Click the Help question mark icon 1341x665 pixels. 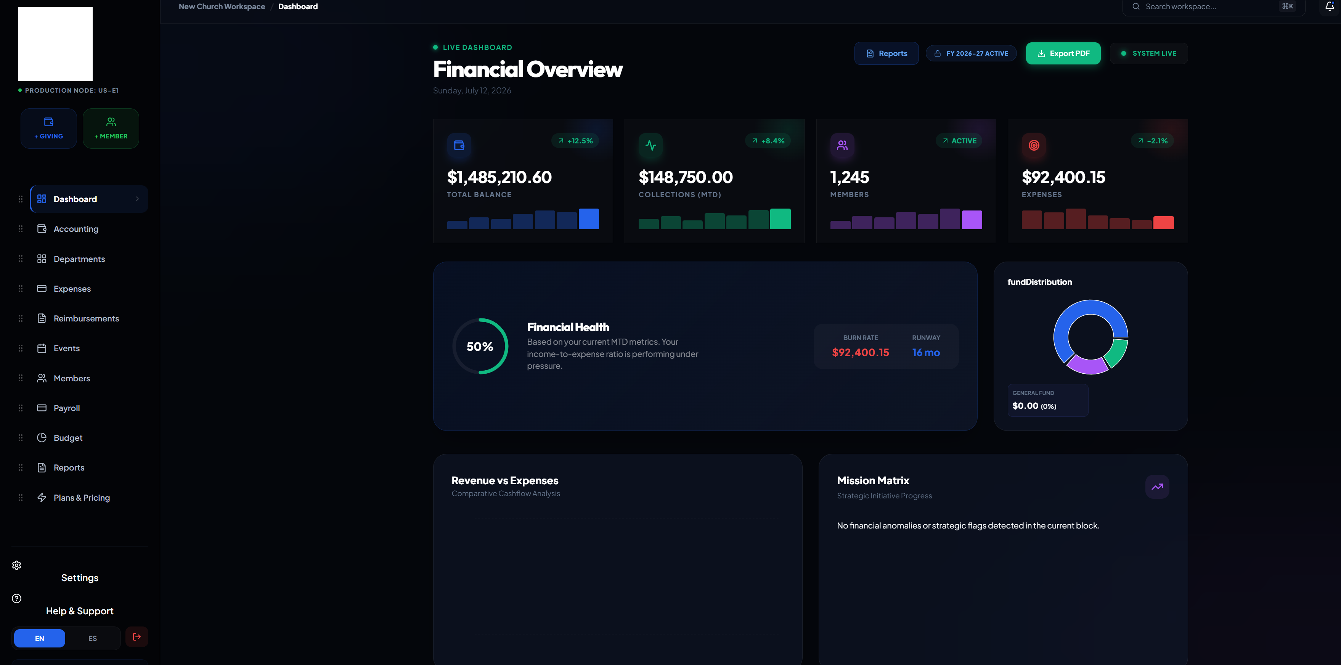[17, 598]
